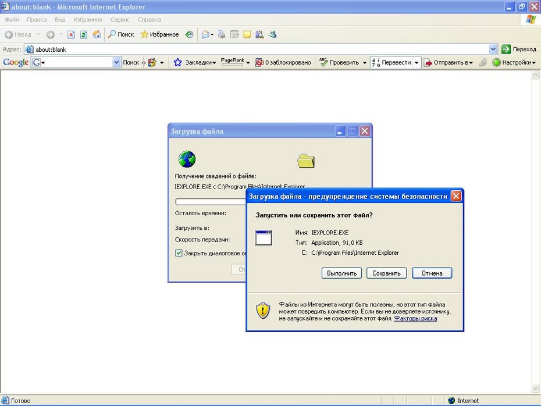The height and width of the screenshot is (406, 541).
Task: Expand the PageRank dropdown arrow
Action: pos(248,62)
